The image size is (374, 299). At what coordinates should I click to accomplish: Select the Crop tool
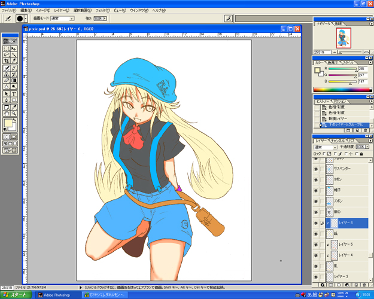coord(7,61)
